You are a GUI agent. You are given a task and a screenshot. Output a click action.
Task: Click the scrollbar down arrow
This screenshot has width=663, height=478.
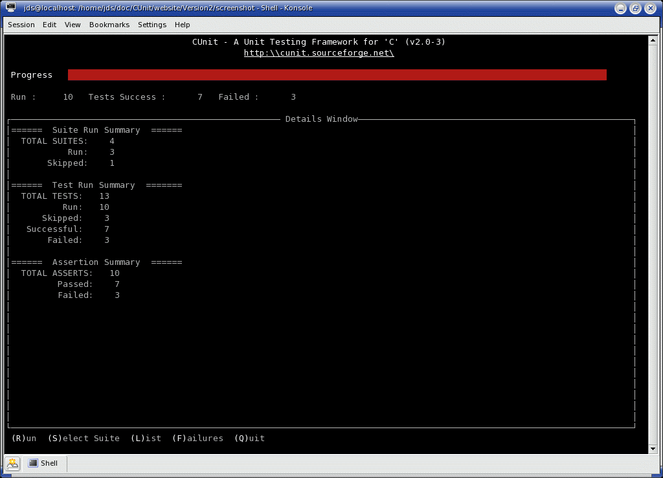coord(653,448)
